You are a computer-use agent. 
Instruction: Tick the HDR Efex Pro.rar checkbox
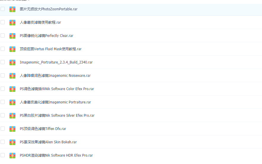coord(3,155)
